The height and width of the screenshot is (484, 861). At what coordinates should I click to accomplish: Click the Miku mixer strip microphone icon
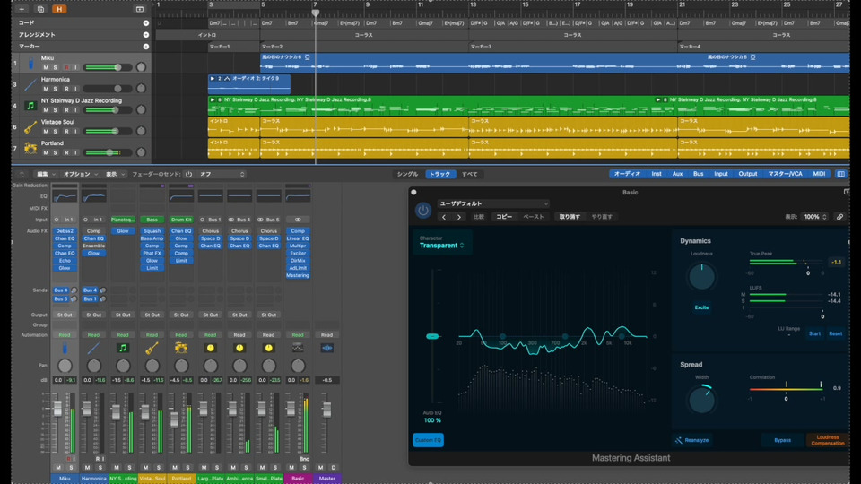tap(65, 348)
